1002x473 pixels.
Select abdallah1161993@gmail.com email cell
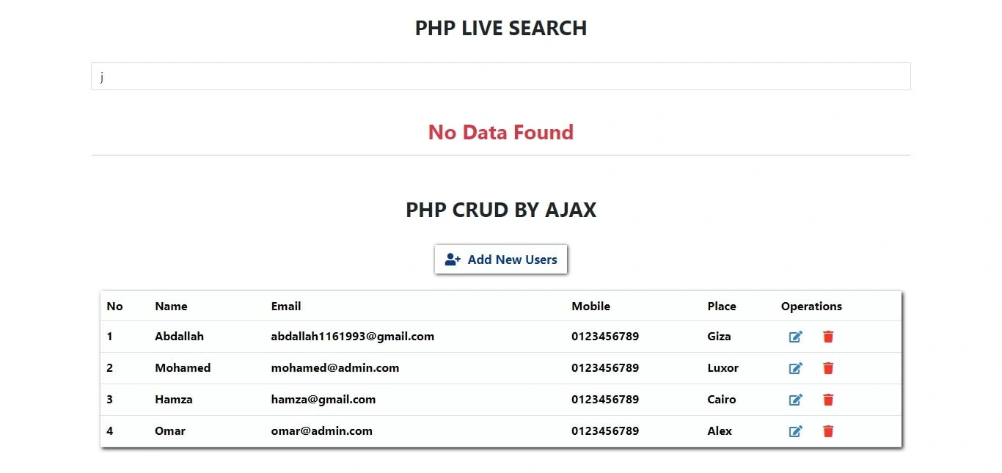353,337
